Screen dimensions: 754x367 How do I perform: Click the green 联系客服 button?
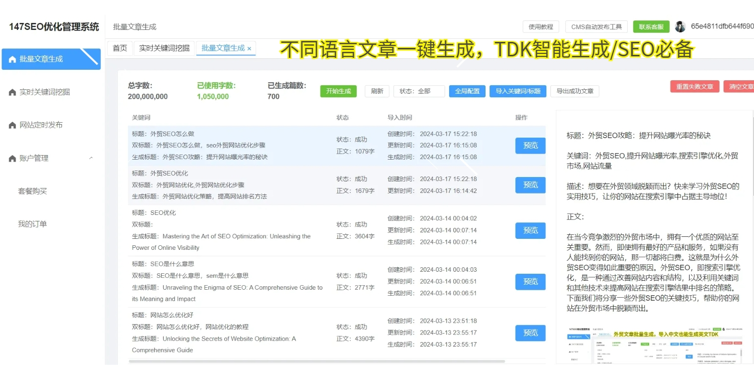coord(651,26)
